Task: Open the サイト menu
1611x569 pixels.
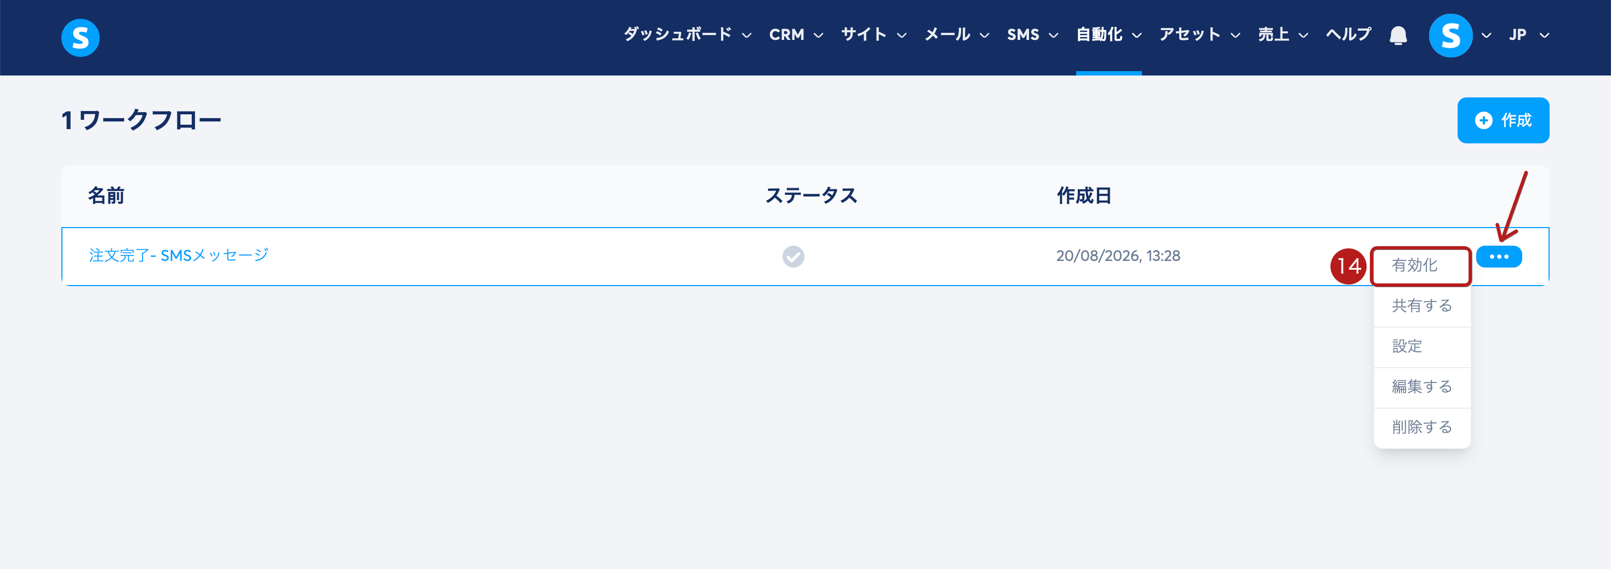Action: click(x=873, y=35)
